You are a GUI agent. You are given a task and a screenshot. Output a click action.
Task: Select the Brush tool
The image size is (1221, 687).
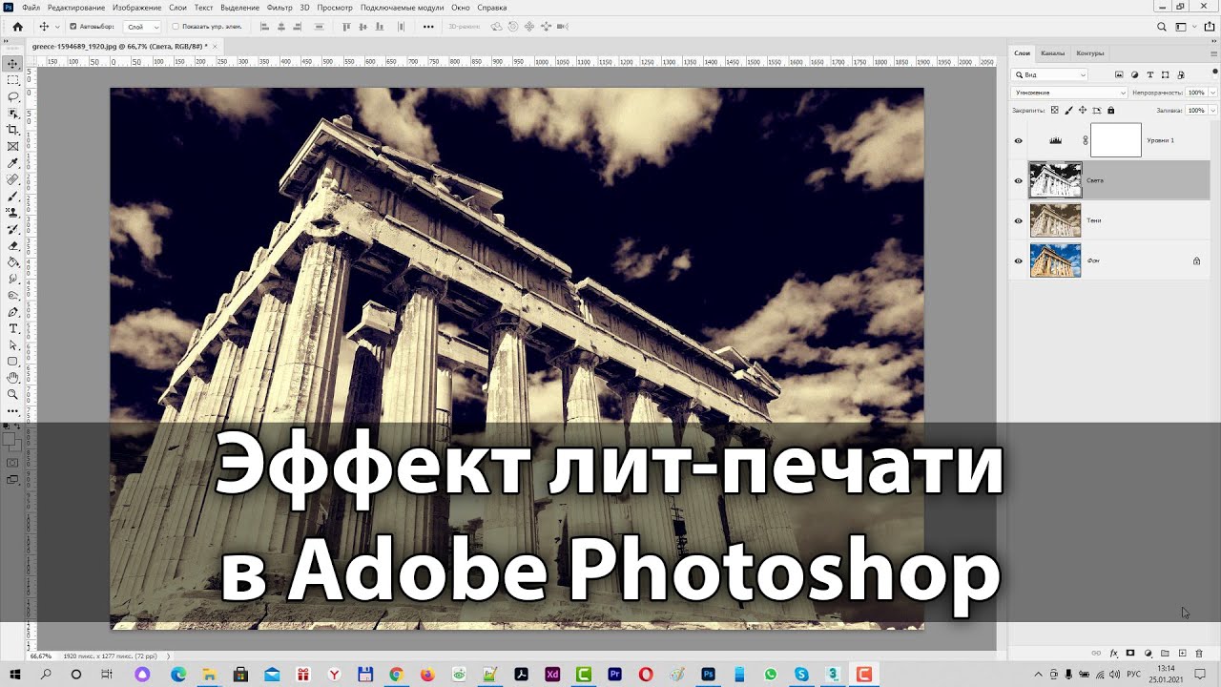[x=12, y=196]
